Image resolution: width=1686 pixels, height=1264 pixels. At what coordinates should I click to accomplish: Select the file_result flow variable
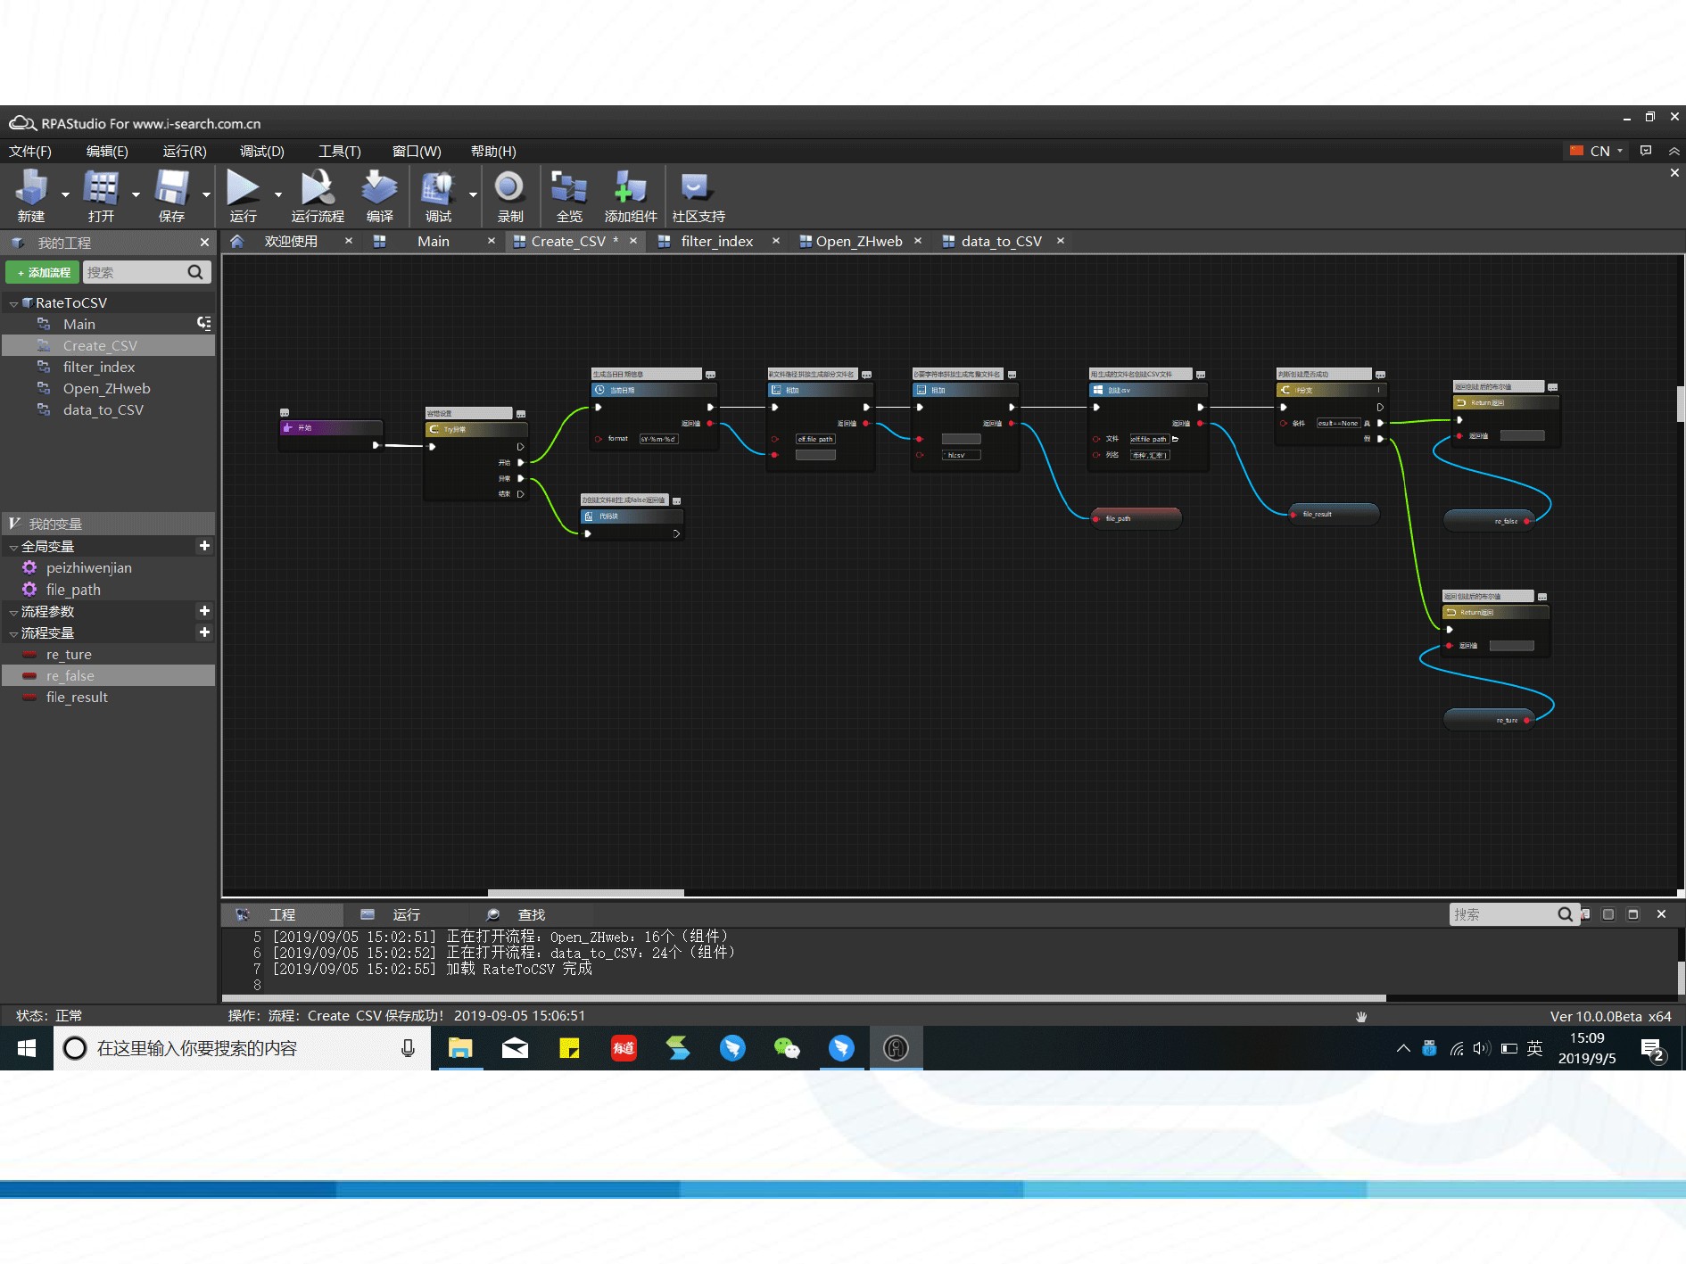77,697
